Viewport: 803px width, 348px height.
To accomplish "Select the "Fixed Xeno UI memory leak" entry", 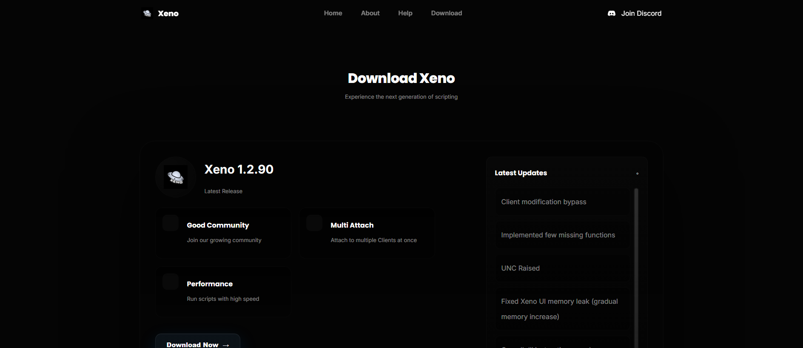I will 562,309.
